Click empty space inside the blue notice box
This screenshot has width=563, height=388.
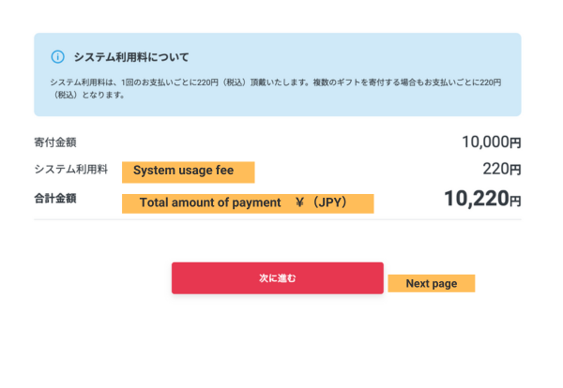pos(375,54)
